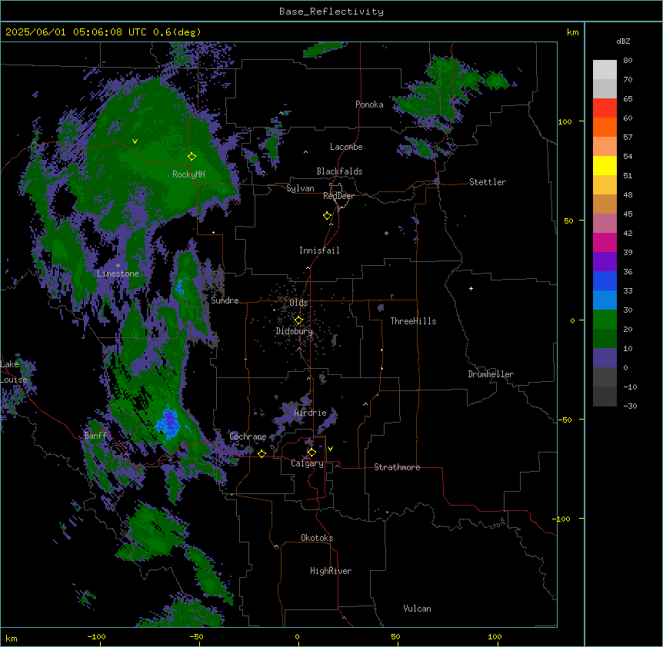Click the yellow diamond marker beside Cochrane
663x647 pixels.
tap(262, 453)
